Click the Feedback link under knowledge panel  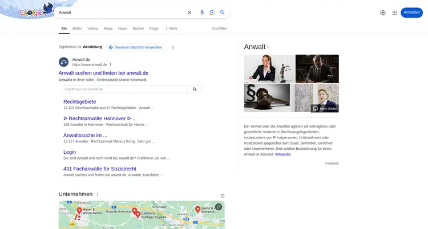pos(332,163)
